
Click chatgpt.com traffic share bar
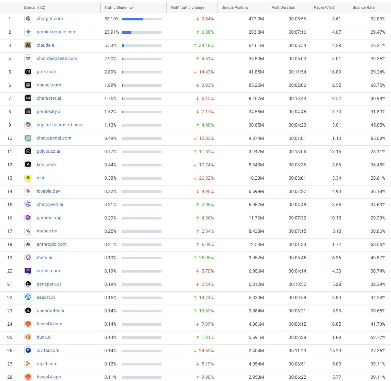point(142,19)
